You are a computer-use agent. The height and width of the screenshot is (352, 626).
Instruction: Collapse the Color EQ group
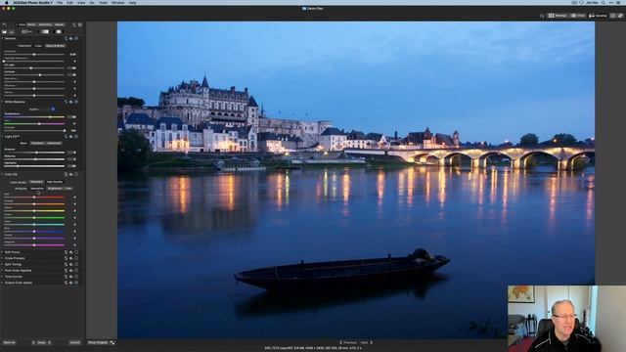(x=2, y=174)
